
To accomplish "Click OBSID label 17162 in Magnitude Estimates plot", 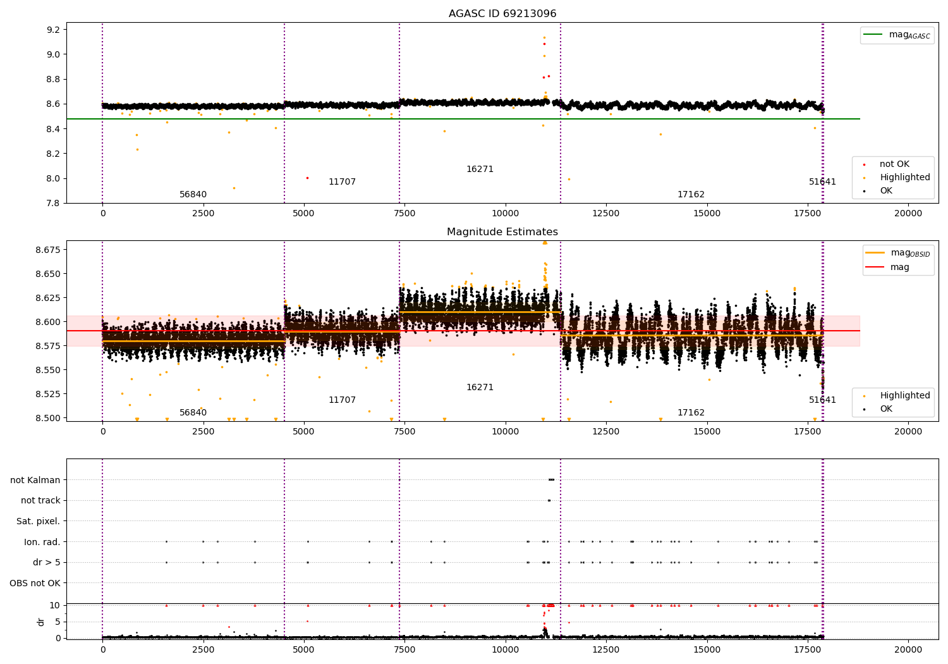I will 691,413.
